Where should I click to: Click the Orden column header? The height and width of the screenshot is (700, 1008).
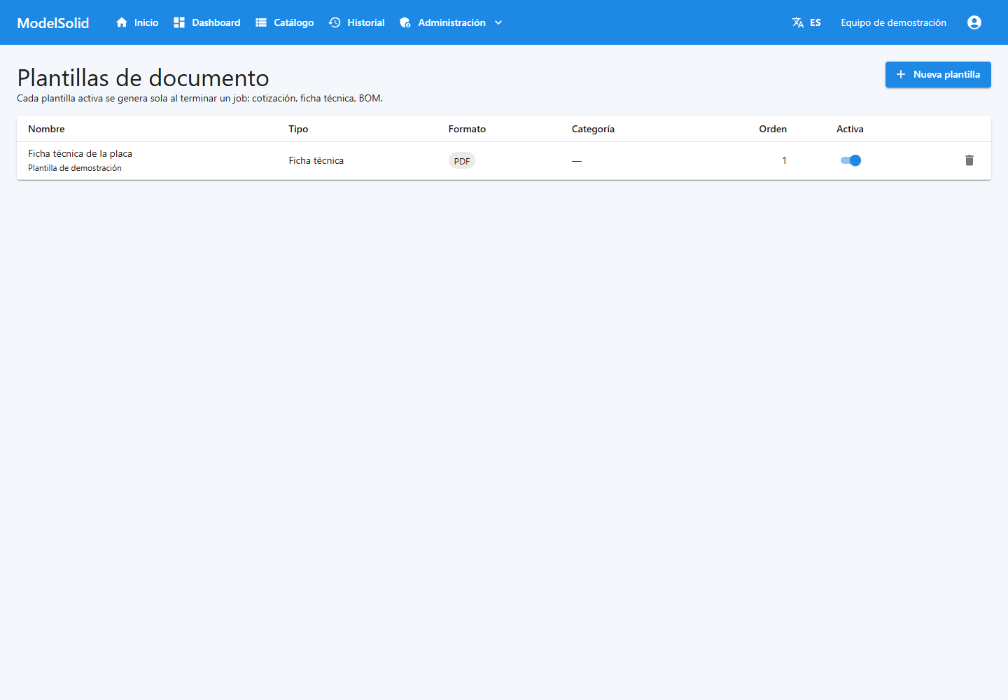coord(773,129)
